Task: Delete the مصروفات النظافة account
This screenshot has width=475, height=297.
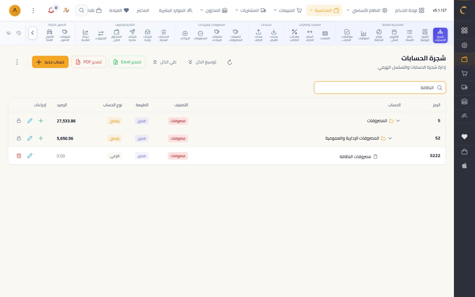Action: (19, 156)
